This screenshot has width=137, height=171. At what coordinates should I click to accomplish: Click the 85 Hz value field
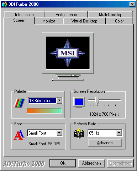102,133
